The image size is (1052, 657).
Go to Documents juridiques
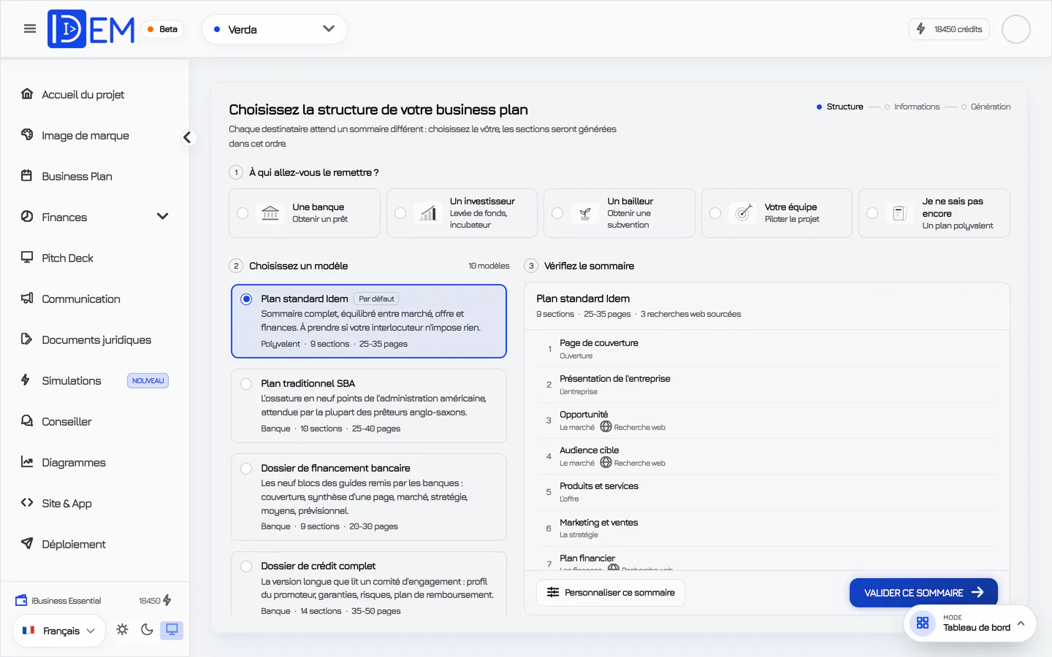coord(95,339)
